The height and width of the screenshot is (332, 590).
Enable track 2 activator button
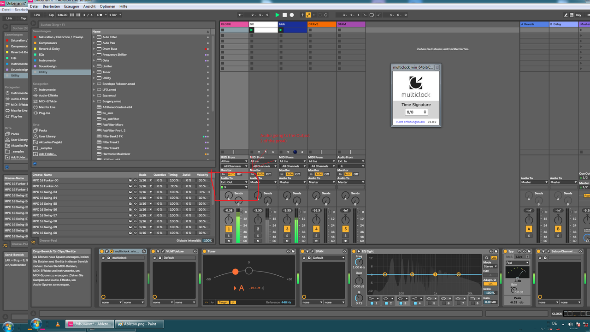258,229
